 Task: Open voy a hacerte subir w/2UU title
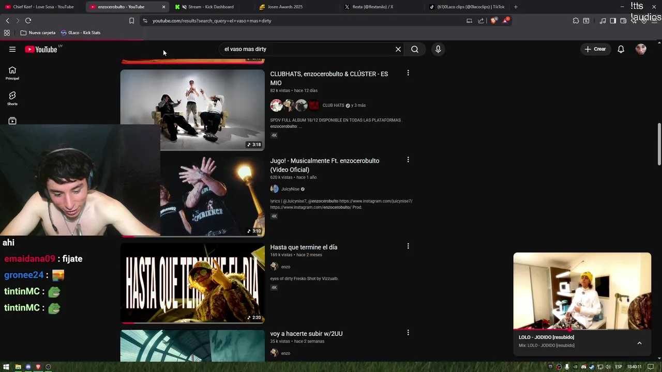[x=306, y=334]
